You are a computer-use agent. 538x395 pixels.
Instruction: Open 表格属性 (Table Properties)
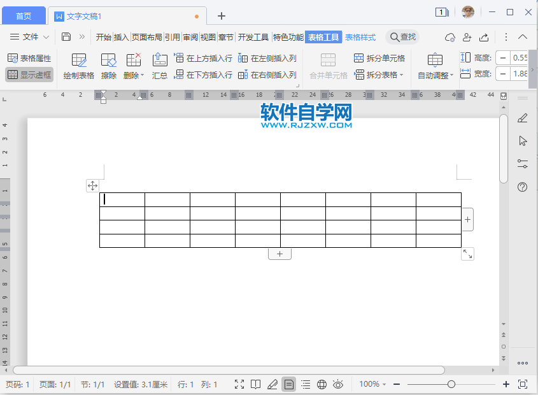pos(29,57)
